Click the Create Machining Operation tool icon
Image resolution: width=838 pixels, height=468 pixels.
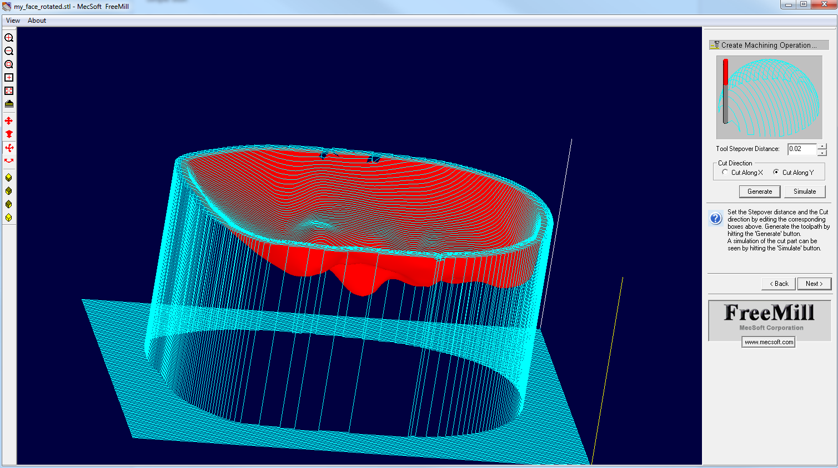pos(715,45)
